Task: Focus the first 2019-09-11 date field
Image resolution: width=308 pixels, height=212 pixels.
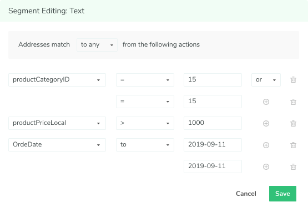Action: (213, 145)
